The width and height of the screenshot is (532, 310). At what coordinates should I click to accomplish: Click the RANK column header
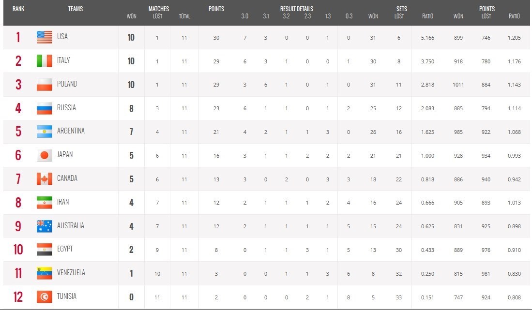pyautogui.click(x=18, y=9)
